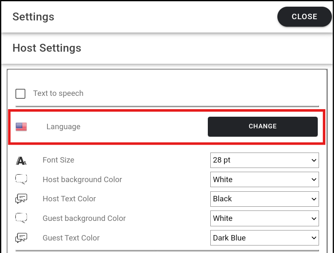Screen dimensions: 334x253
Task: Close the Settings dialog
Action: point(304,17)
